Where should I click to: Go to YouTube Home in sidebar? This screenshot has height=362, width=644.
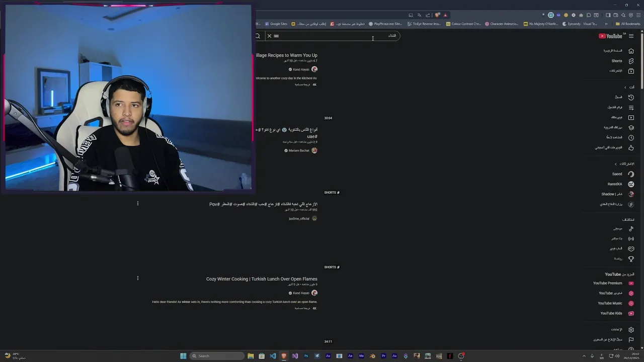click(619, 51)
